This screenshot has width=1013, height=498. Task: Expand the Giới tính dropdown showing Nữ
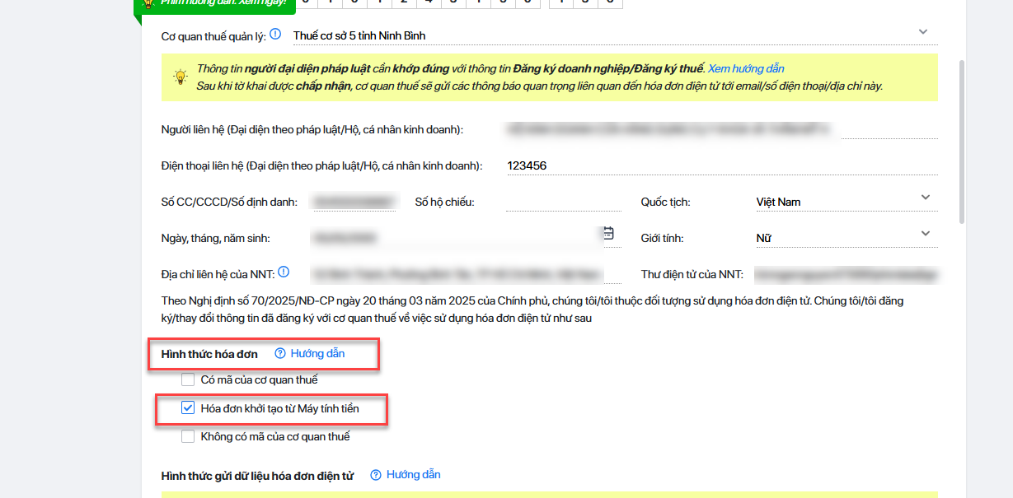(x=925, y=234)
